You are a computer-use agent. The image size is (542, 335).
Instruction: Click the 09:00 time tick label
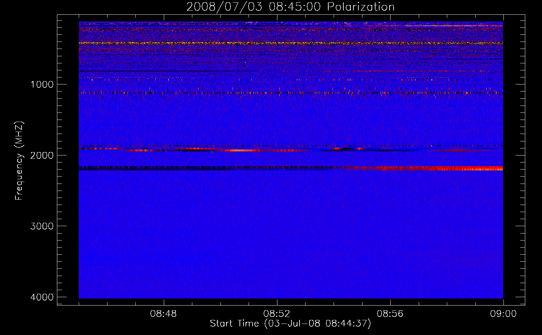coord(503,314)
